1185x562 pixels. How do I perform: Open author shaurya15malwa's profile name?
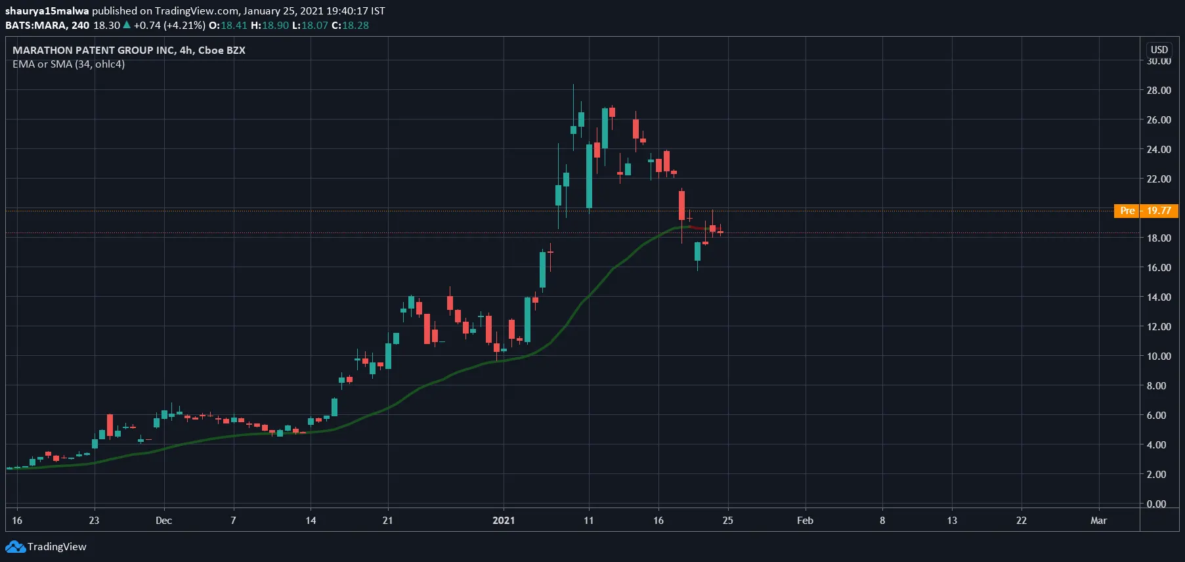tap(47, 11)
